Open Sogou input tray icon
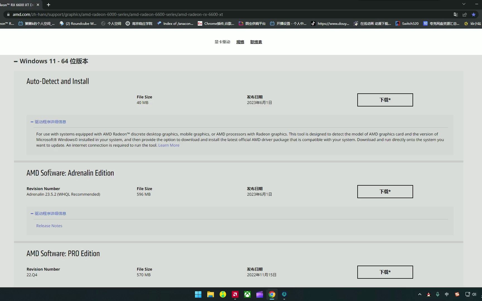This screenshot has width=482, height=301. (457, 294)
